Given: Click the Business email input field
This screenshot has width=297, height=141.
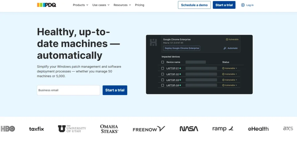Looking at the screenshot, I should pos(68,90).
